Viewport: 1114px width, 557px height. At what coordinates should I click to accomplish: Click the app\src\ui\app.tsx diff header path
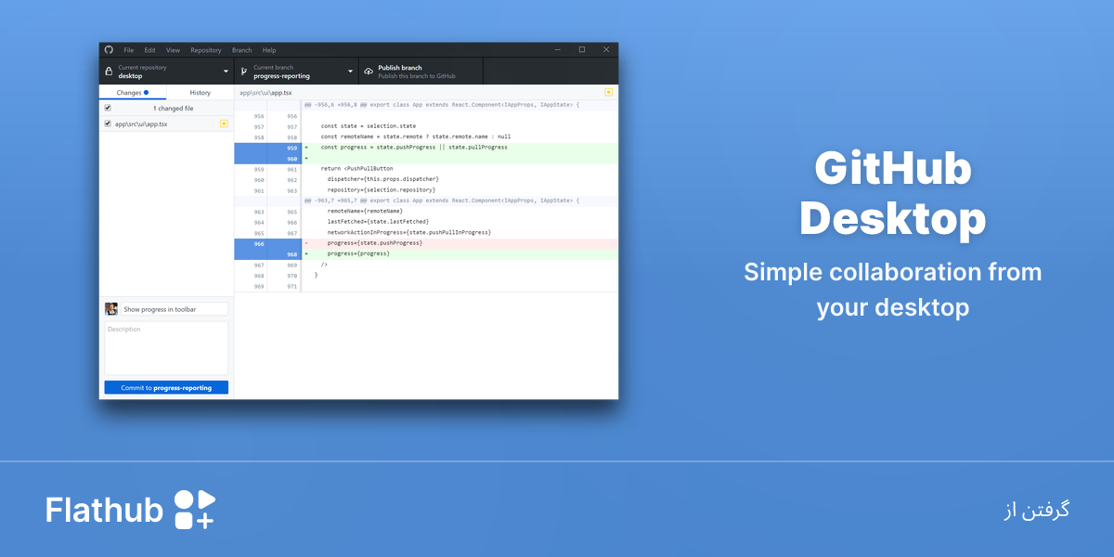pos(266,93)
